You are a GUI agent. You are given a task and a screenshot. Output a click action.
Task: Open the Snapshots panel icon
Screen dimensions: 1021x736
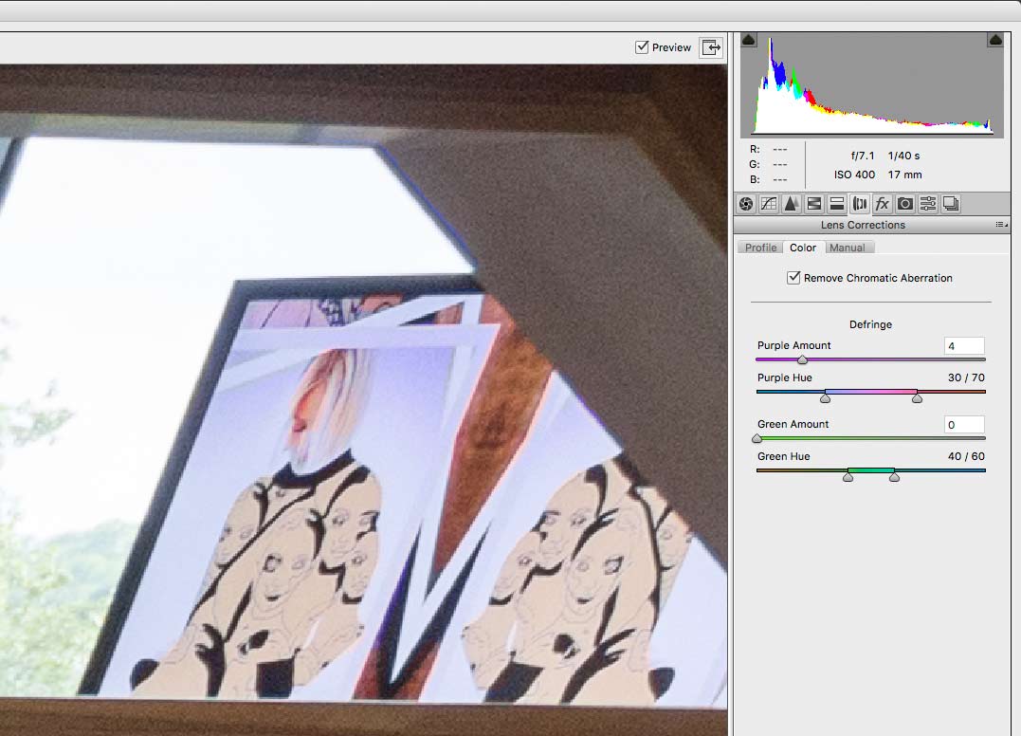(x=951, y=204)
